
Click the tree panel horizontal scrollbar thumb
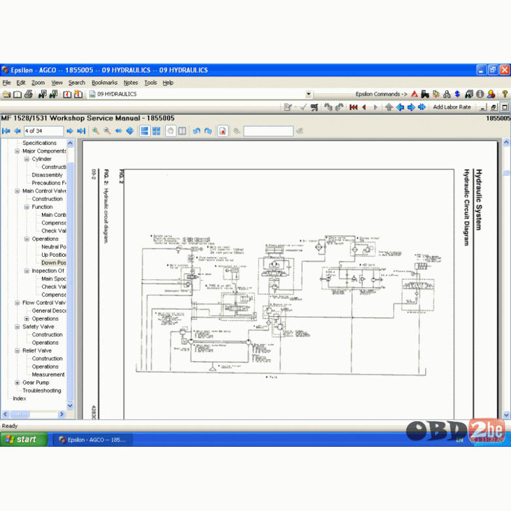(20, 414)
